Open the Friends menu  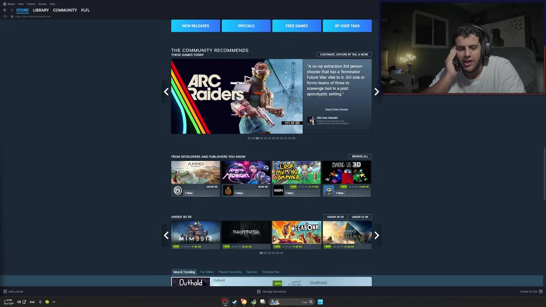(x=31, y=4)
